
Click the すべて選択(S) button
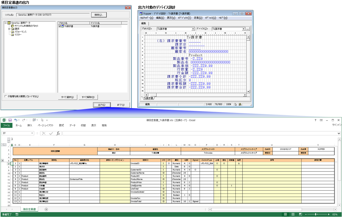[x=68, y=97]
